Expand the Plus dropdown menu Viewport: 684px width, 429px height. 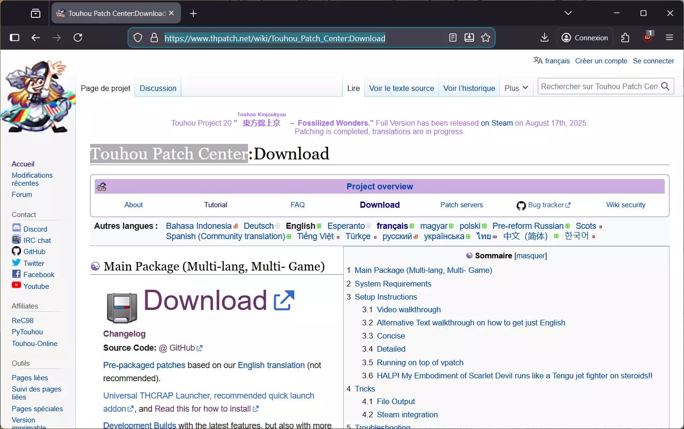coord(516,88)
